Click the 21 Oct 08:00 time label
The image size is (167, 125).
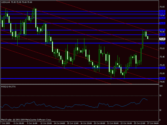(113, 123)
